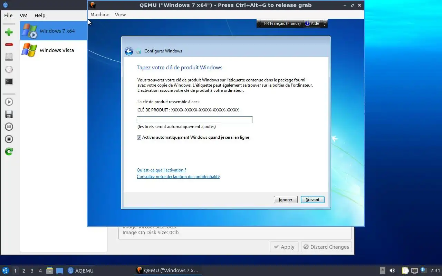
Task: Open the View menu in QEMU window
Action: click(120, 14)
